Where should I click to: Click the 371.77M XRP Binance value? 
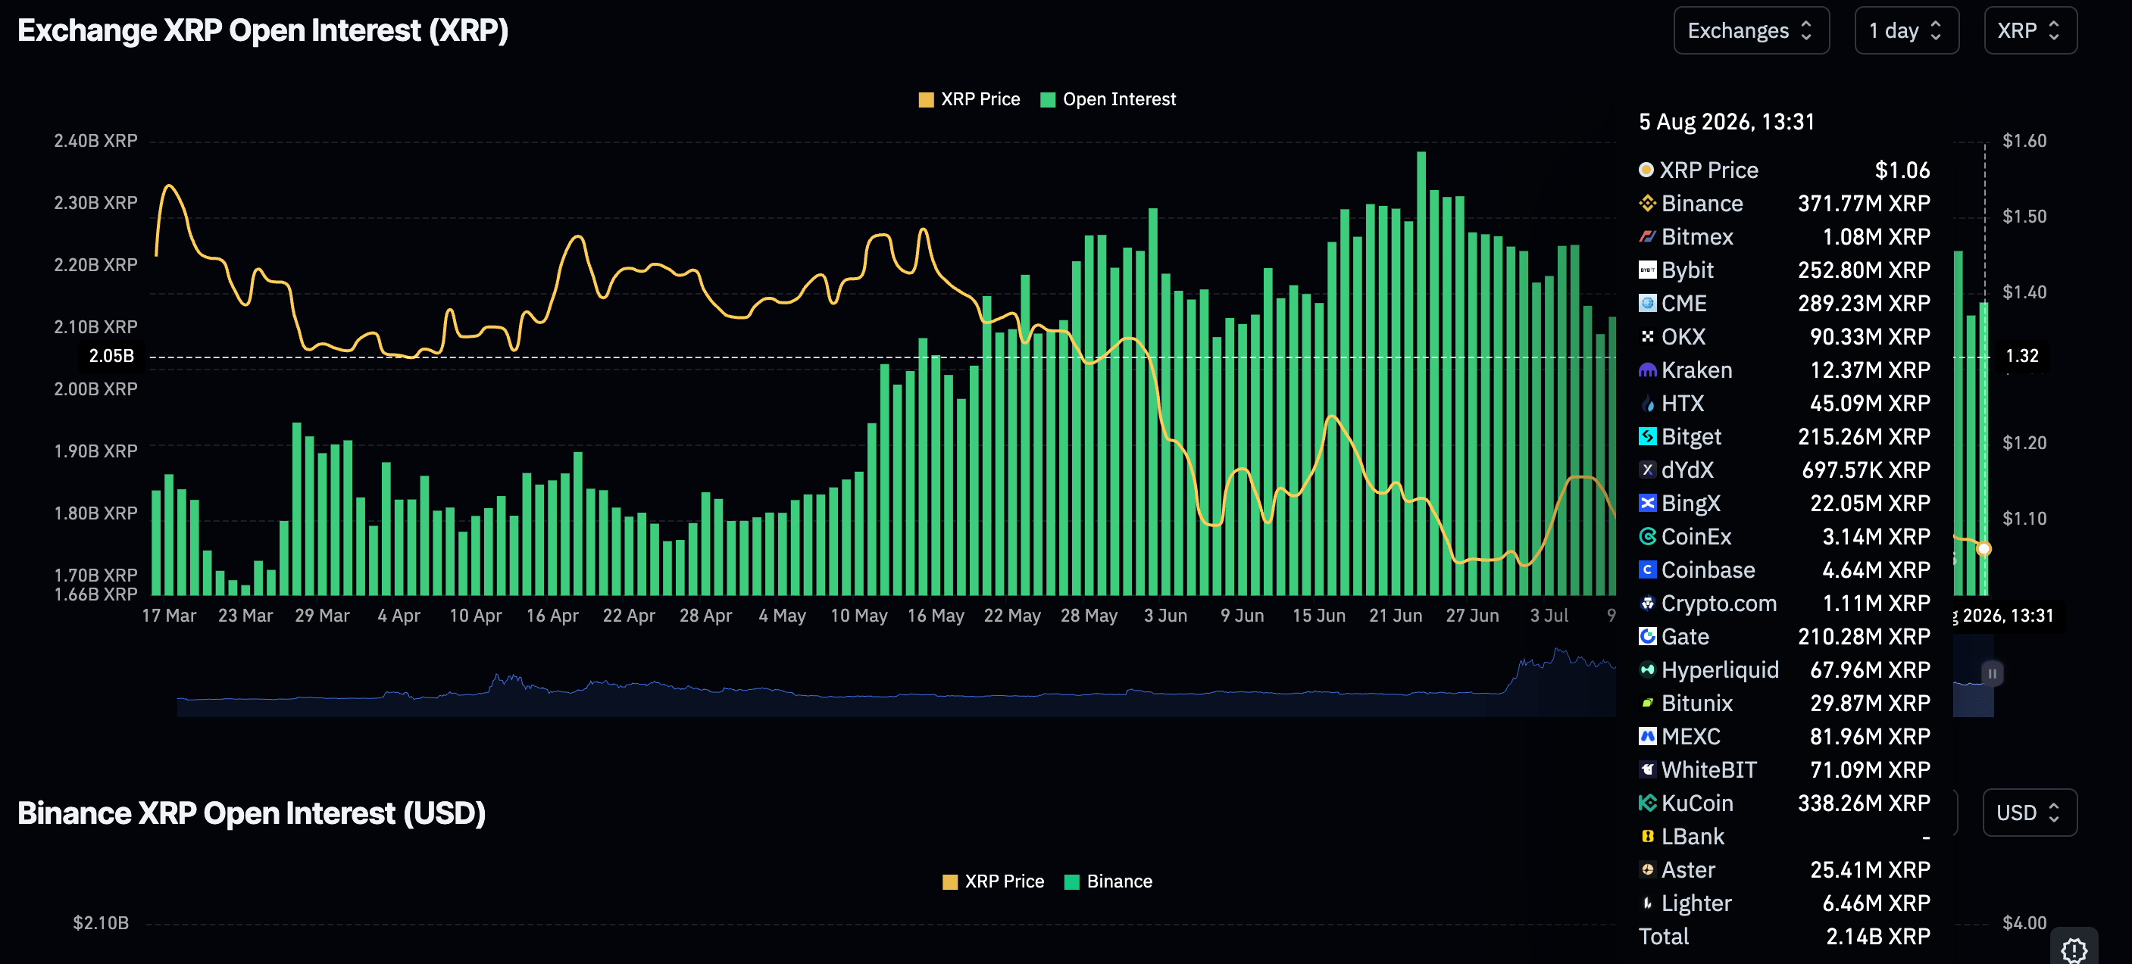tap(1864, 204)
